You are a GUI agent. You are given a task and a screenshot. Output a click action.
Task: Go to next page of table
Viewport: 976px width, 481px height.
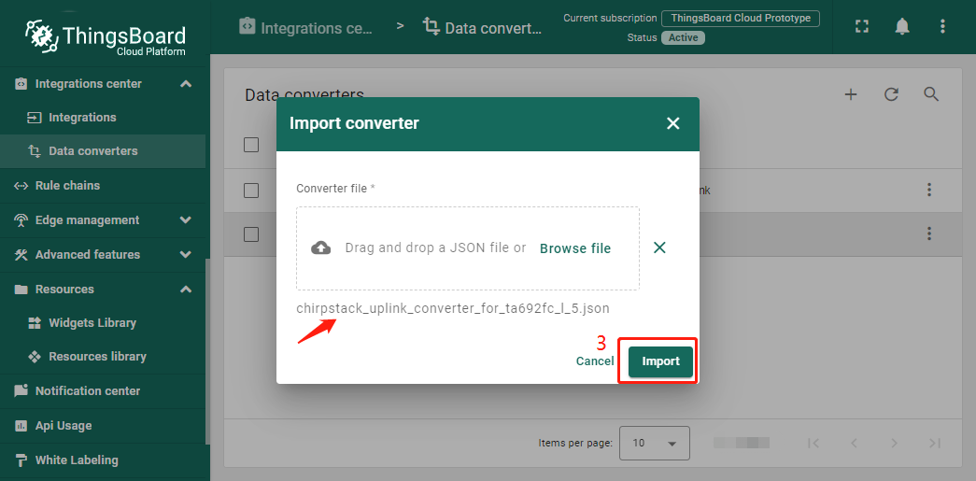(894, 443)
